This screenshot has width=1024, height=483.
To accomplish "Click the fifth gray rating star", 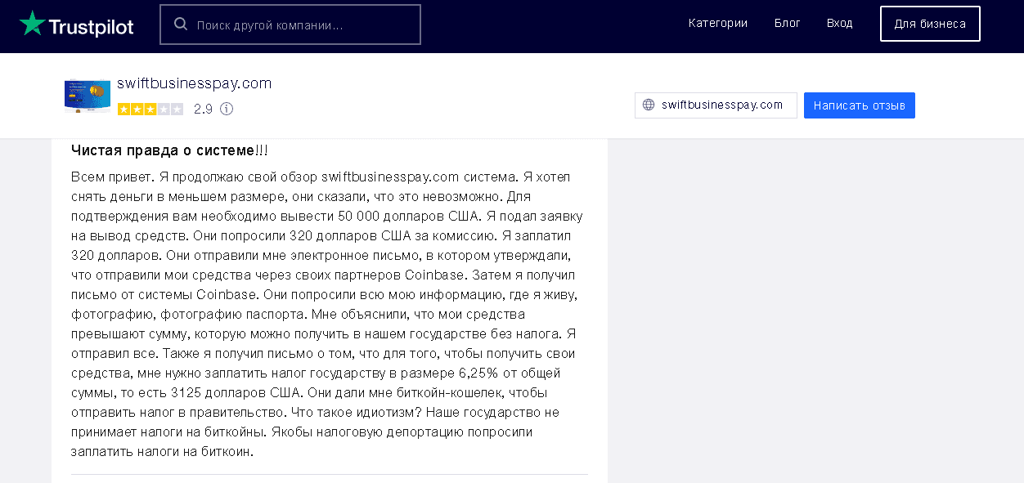I will (x=177, y=109).
